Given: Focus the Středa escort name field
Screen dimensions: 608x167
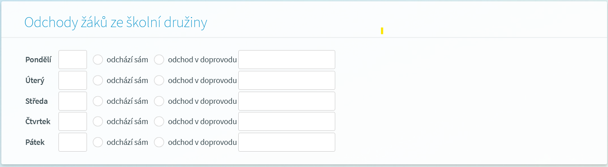Looking at the screenshot, I should coord(287,101).
